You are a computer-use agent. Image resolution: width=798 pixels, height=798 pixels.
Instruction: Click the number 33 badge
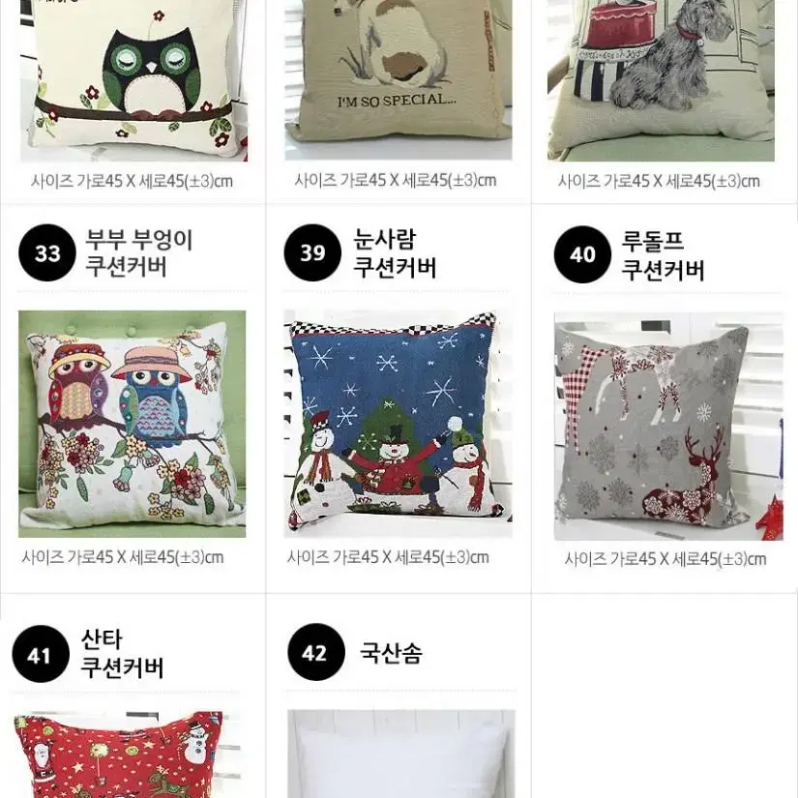pos(47,252)
